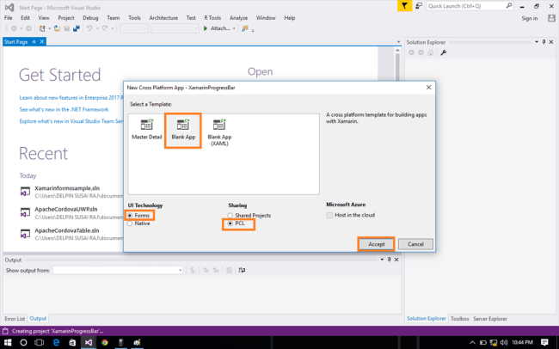
Task: Expand the Attach button dropdown arrow
Action: click(234, 28)
